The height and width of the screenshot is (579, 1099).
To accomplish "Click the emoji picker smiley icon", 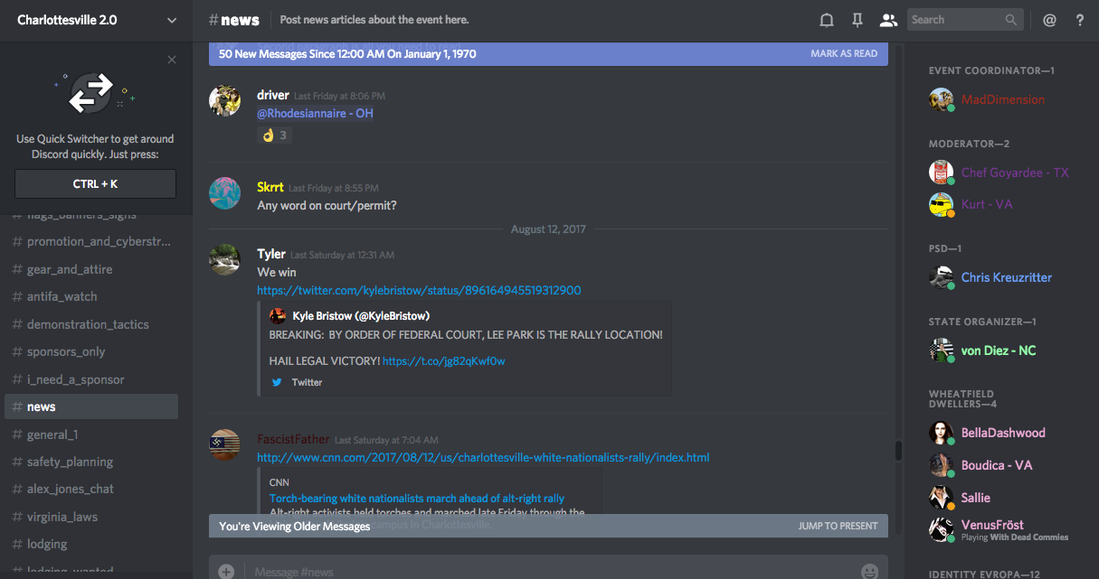I will pos(869,571).
